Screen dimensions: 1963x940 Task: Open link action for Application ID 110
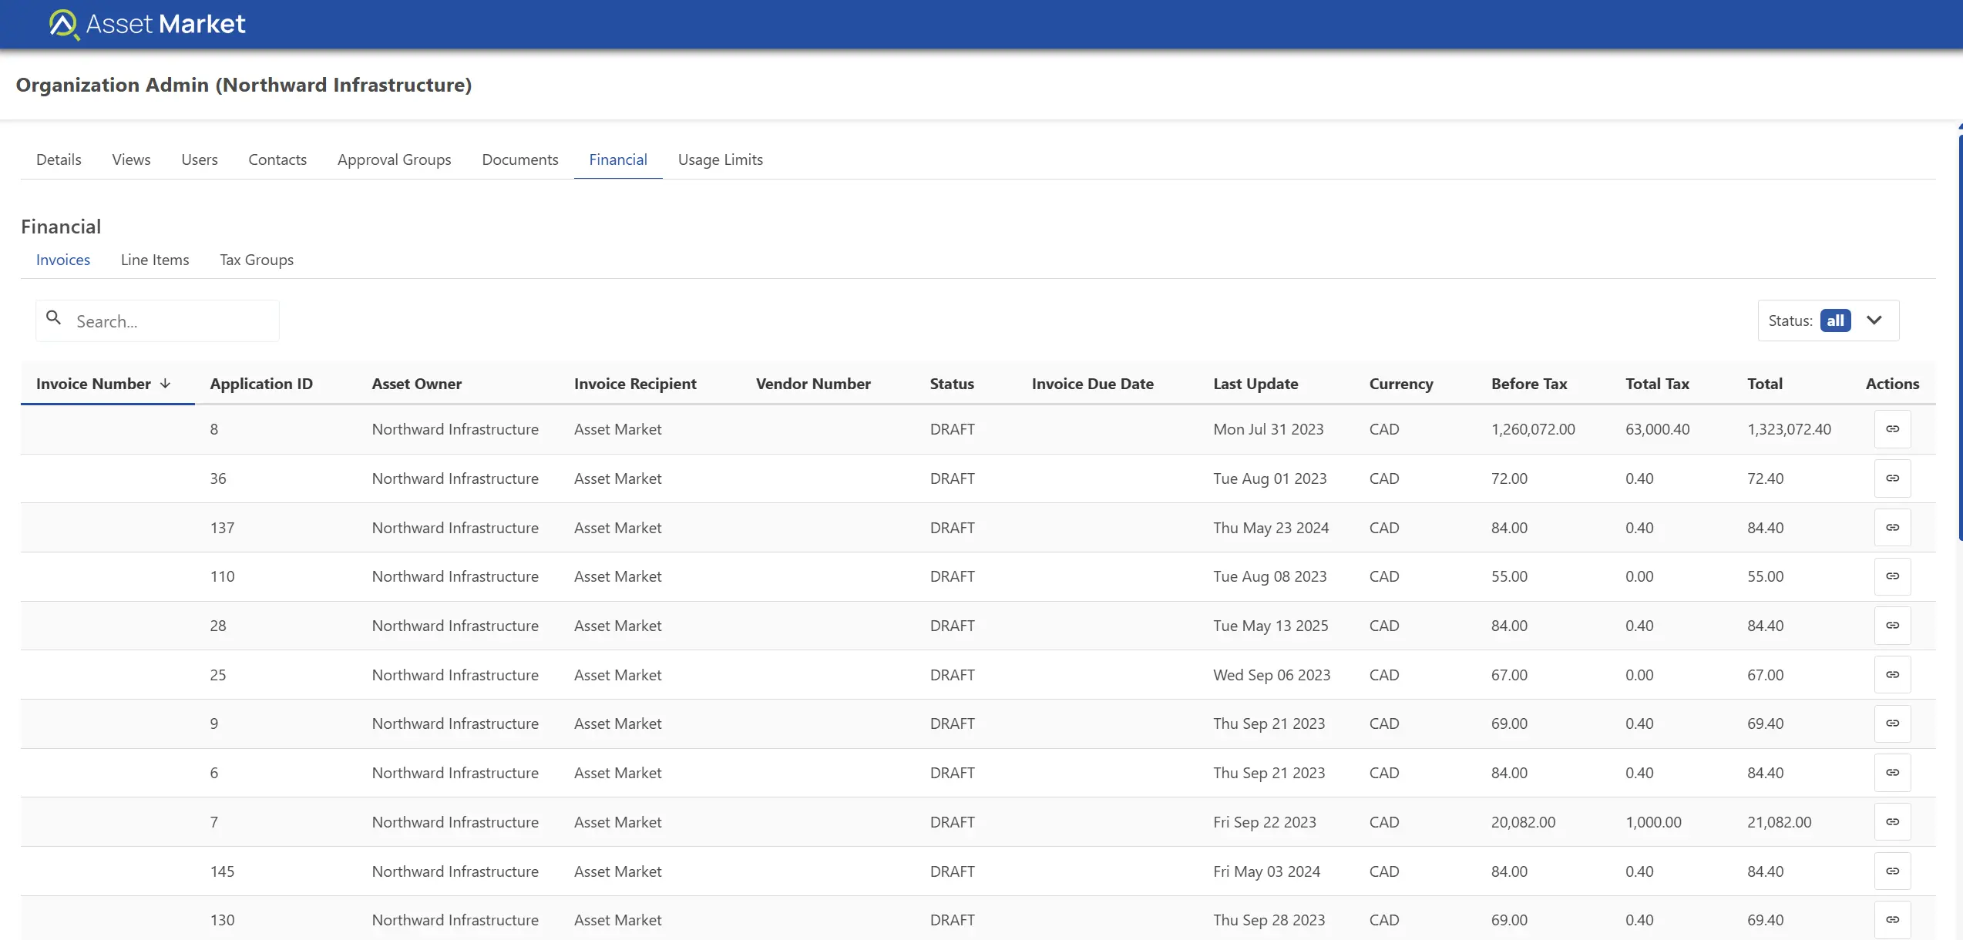[x=1892, y=576]
